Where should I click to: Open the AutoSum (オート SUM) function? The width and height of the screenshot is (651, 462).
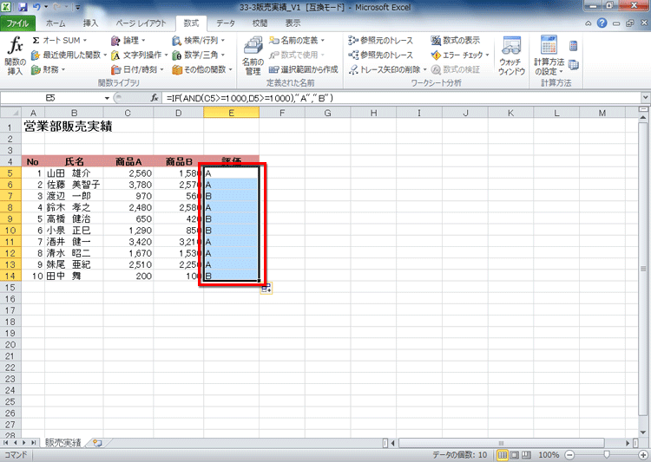click(x=59, y=41)
